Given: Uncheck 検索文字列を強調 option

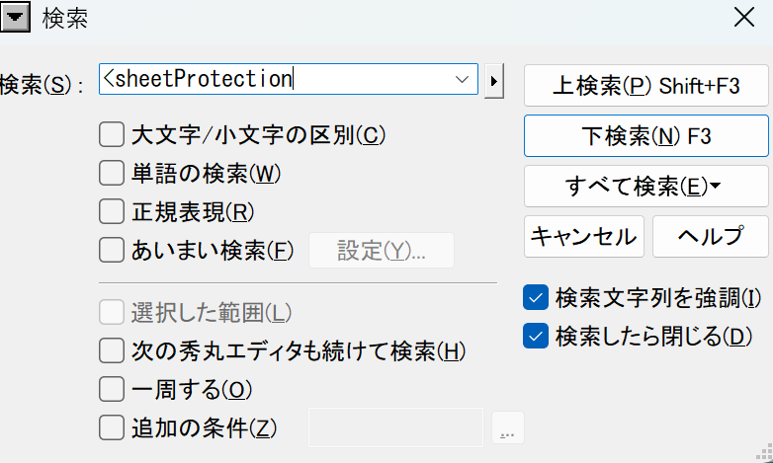Looking at the screenshot, I should [x=535, y=297].
